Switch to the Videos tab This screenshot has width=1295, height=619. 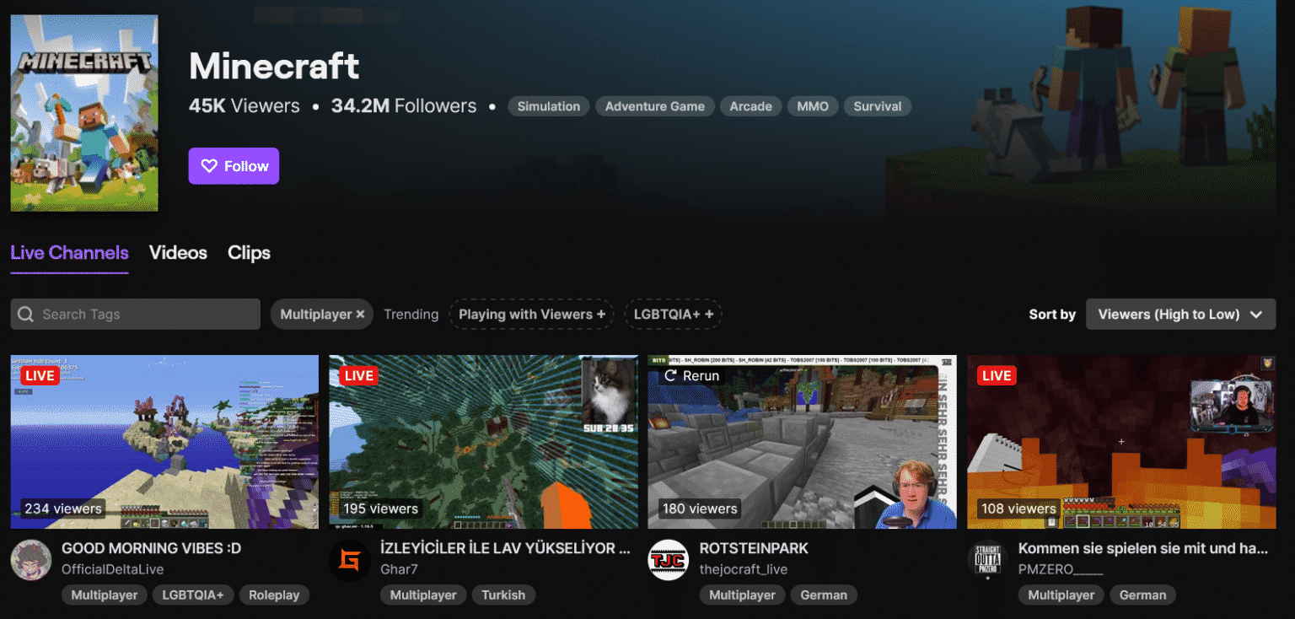[177, 252]
